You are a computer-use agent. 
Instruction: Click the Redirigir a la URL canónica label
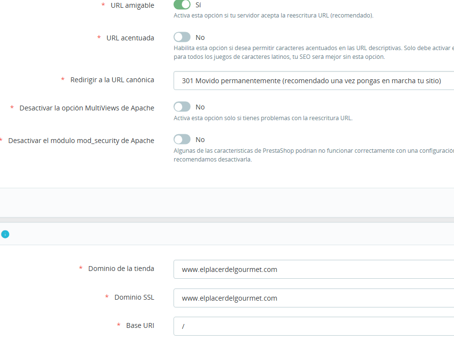112,80
